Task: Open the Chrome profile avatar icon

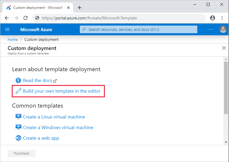Action: tap(213, 18)
